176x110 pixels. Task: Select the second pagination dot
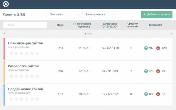(88, 34)
